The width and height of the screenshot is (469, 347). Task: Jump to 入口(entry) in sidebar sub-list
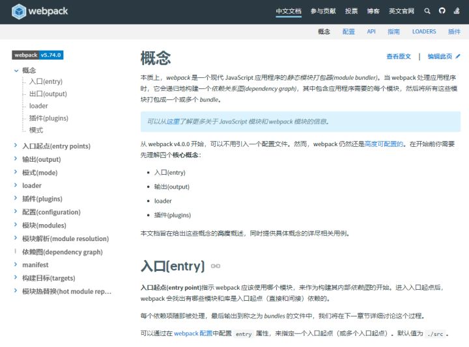[46, 81]
